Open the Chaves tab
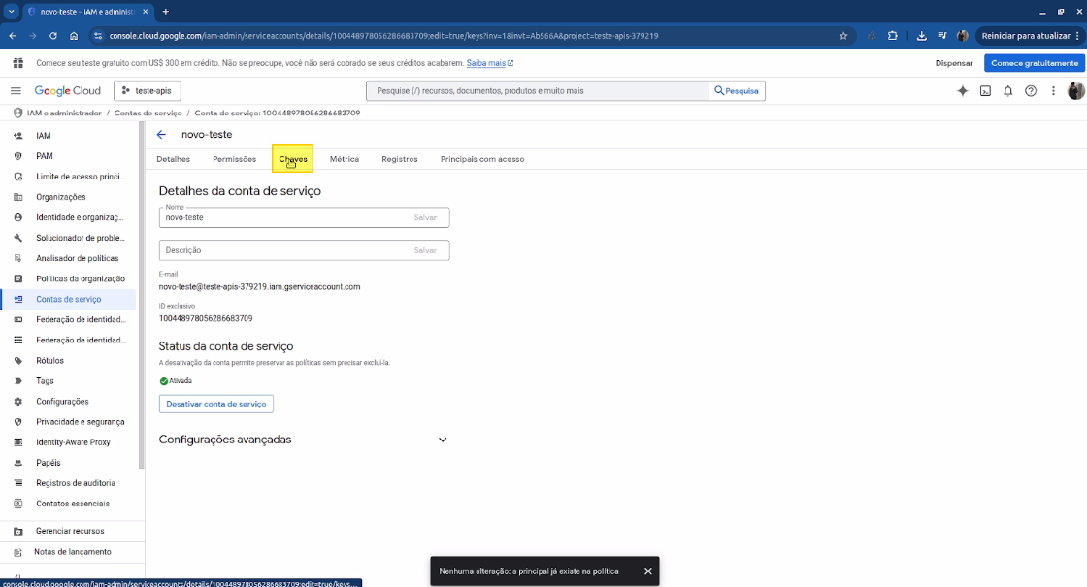 click(x=292, y=159)
